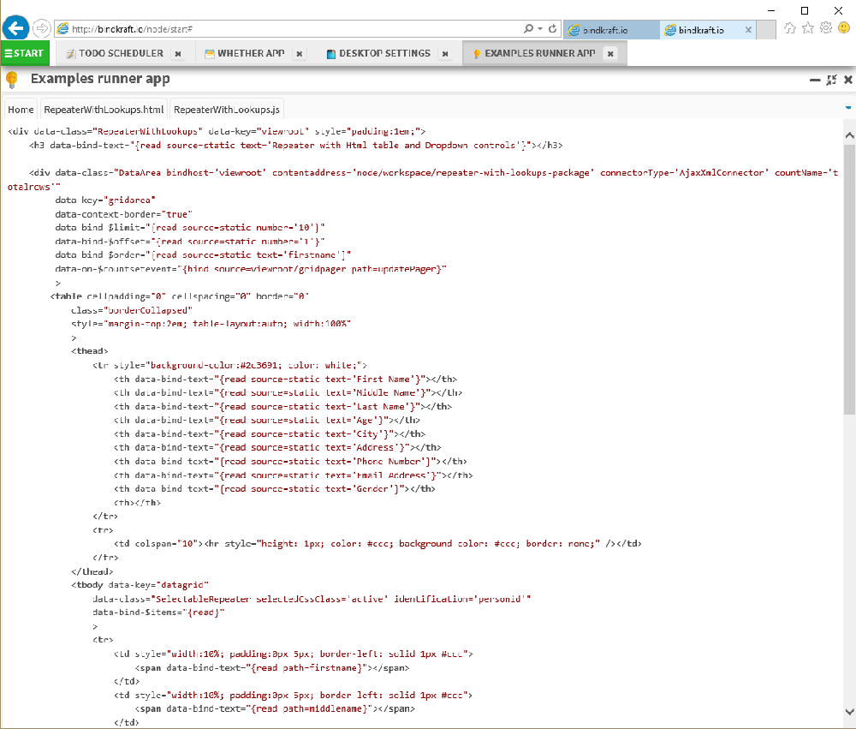Viewport: 856px width, 729px height.
Task: Toggle fullscreen for Examples runner app panel
Action: pyautogui.click(x=831, y=81)
